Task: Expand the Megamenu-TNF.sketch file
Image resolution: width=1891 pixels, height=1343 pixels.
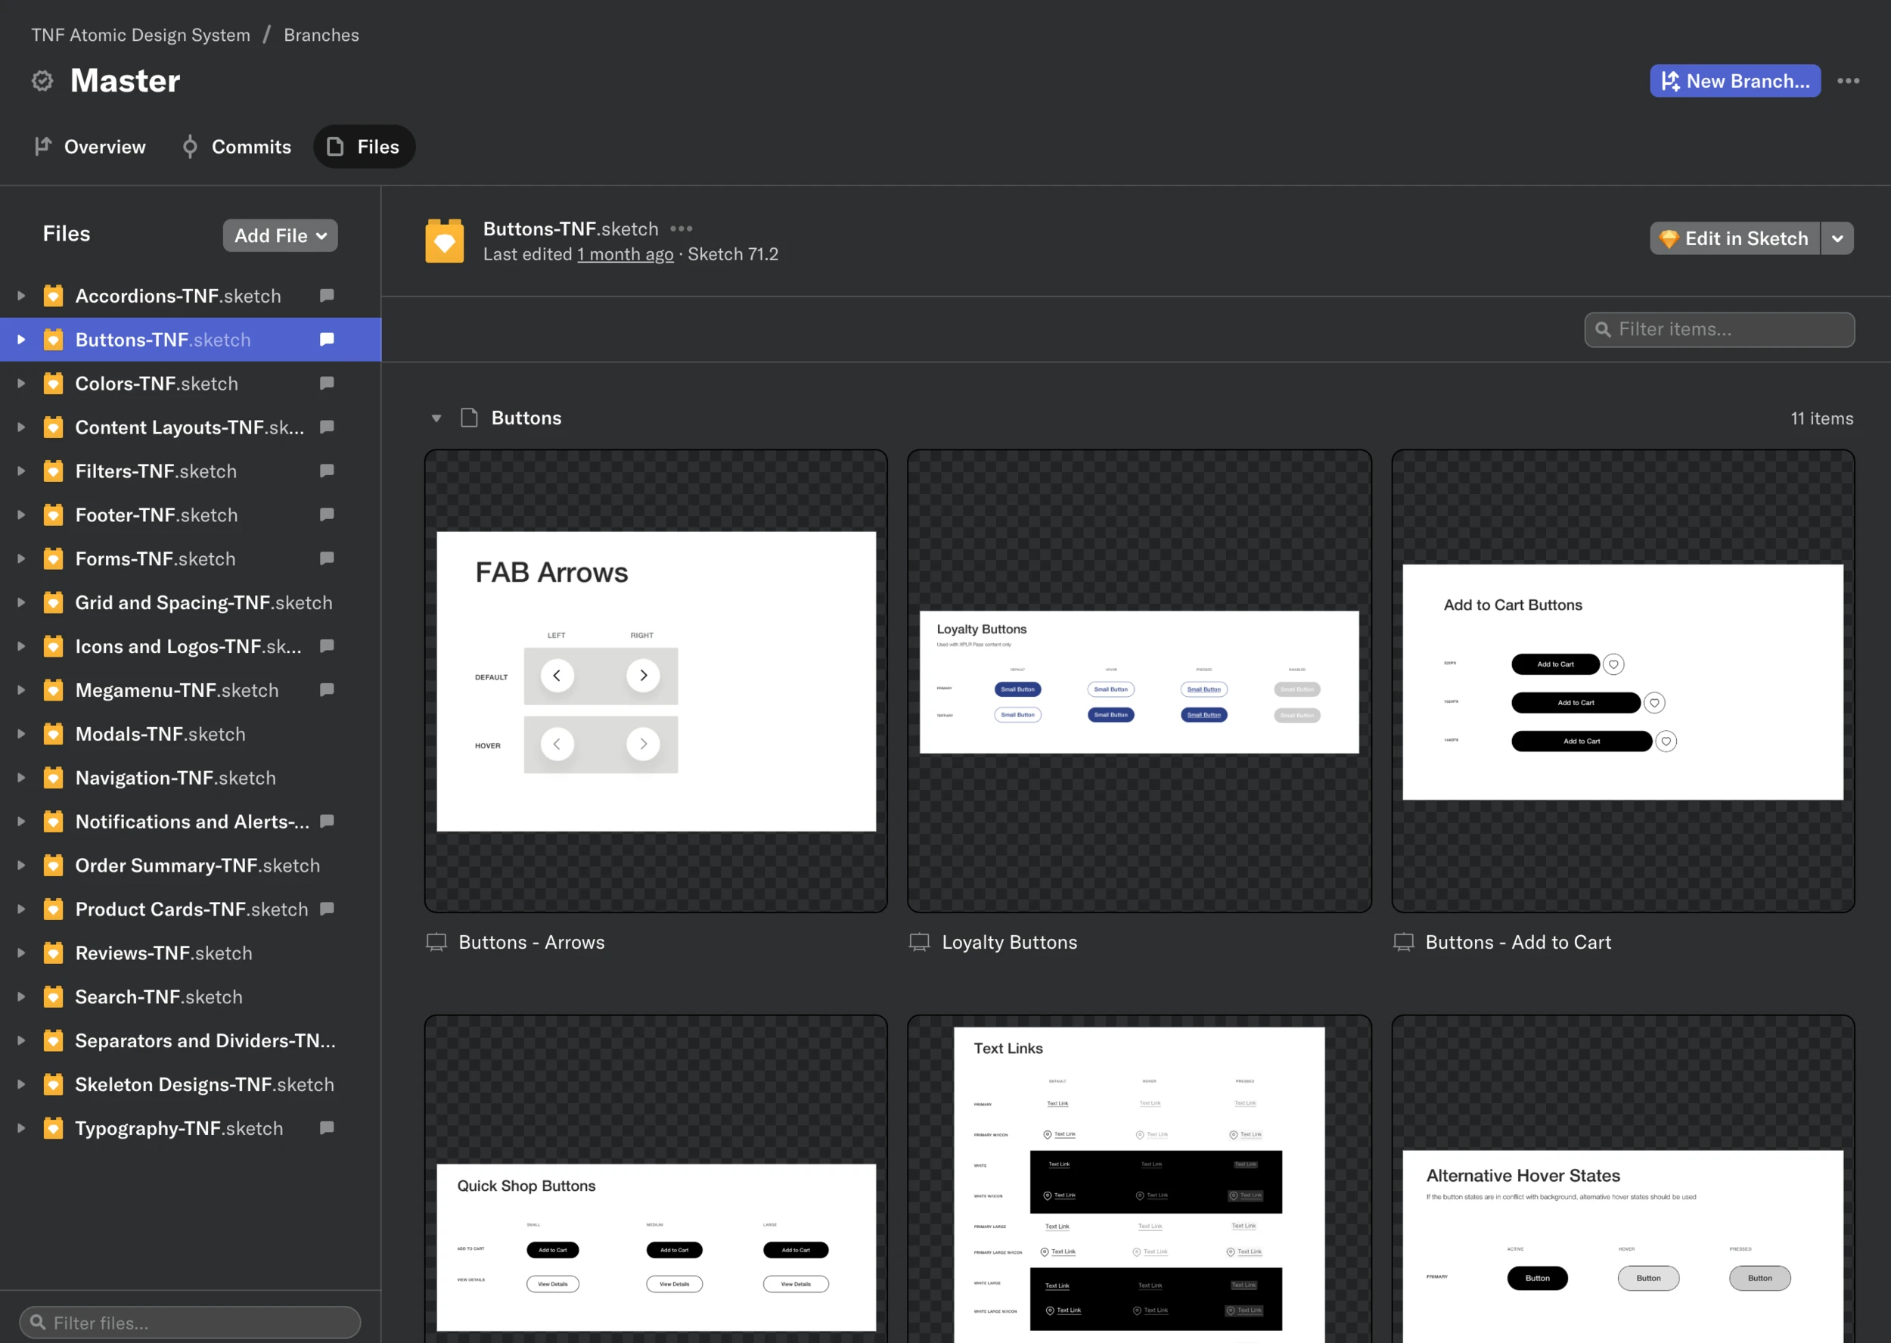Action: click(x=21, y=690)
